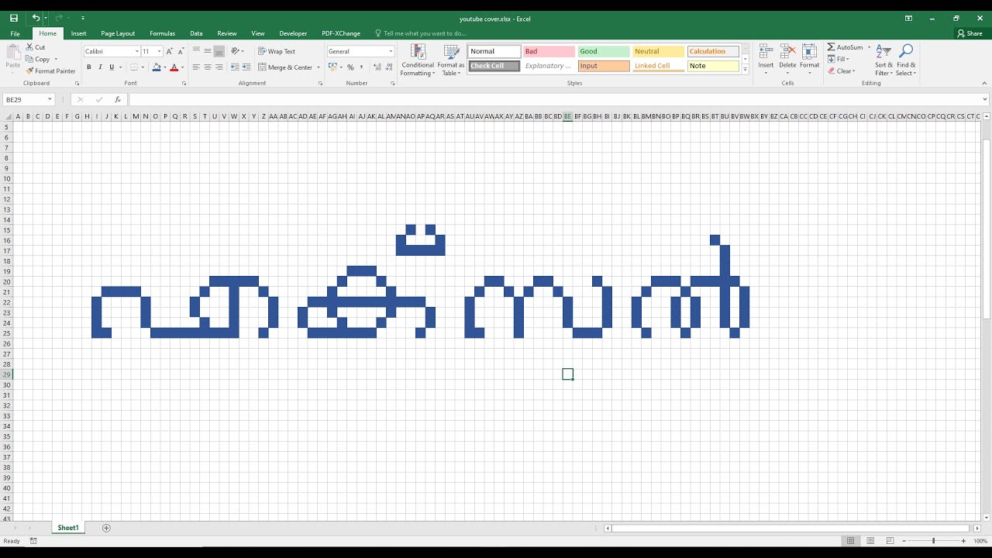
Task: Select Bottom Align vertical alignment
Action: coord(219,51)
